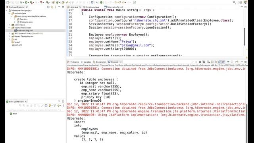Click the green Boot Dashboard icon in main toolbar
This screenshot has width=254, height=143.
click(101, 2)
